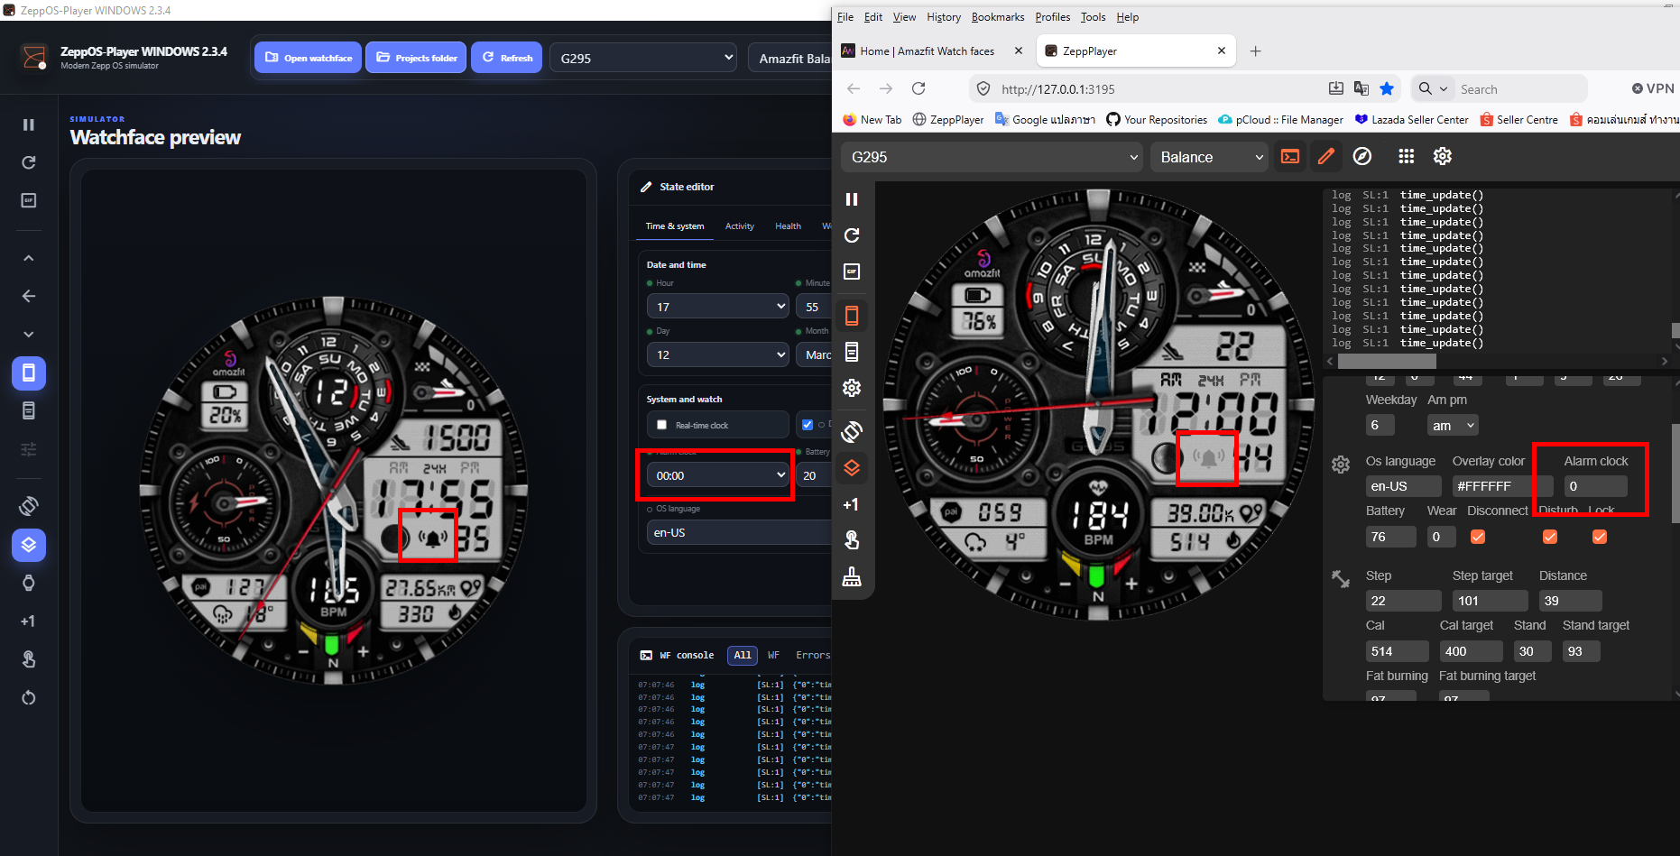Pause playback in browser ZeppPlayer sidebar
1680x856 pixels.
[x=852, y=199]
